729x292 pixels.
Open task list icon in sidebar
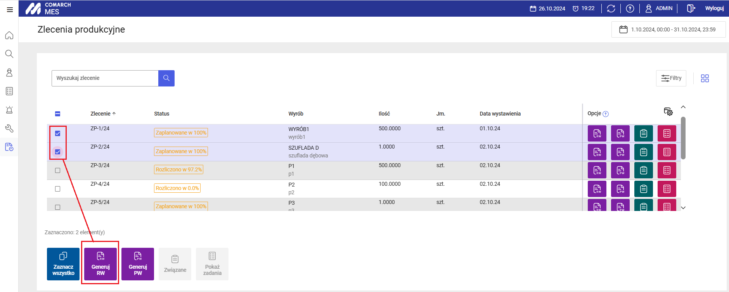tap(9, 91)
